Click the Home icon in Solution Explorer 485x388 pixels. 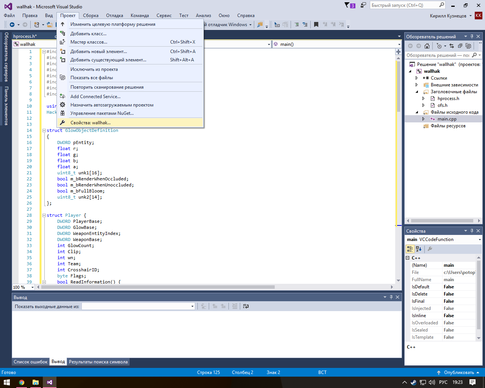pos(427,46)
